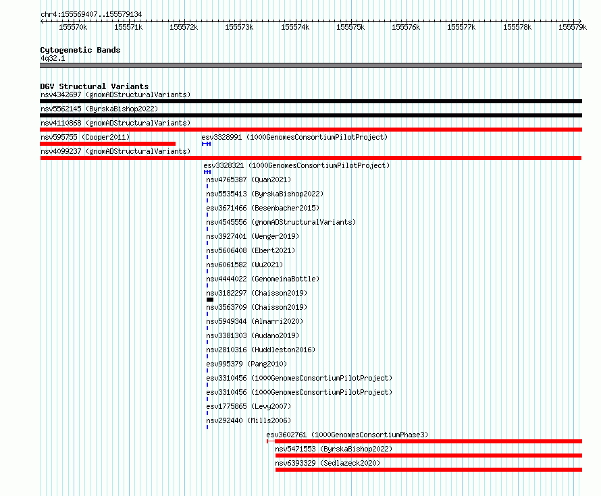Click red bar under nsv5471553
The height and width of the screenshot is (496, 601).
[429, 456]
